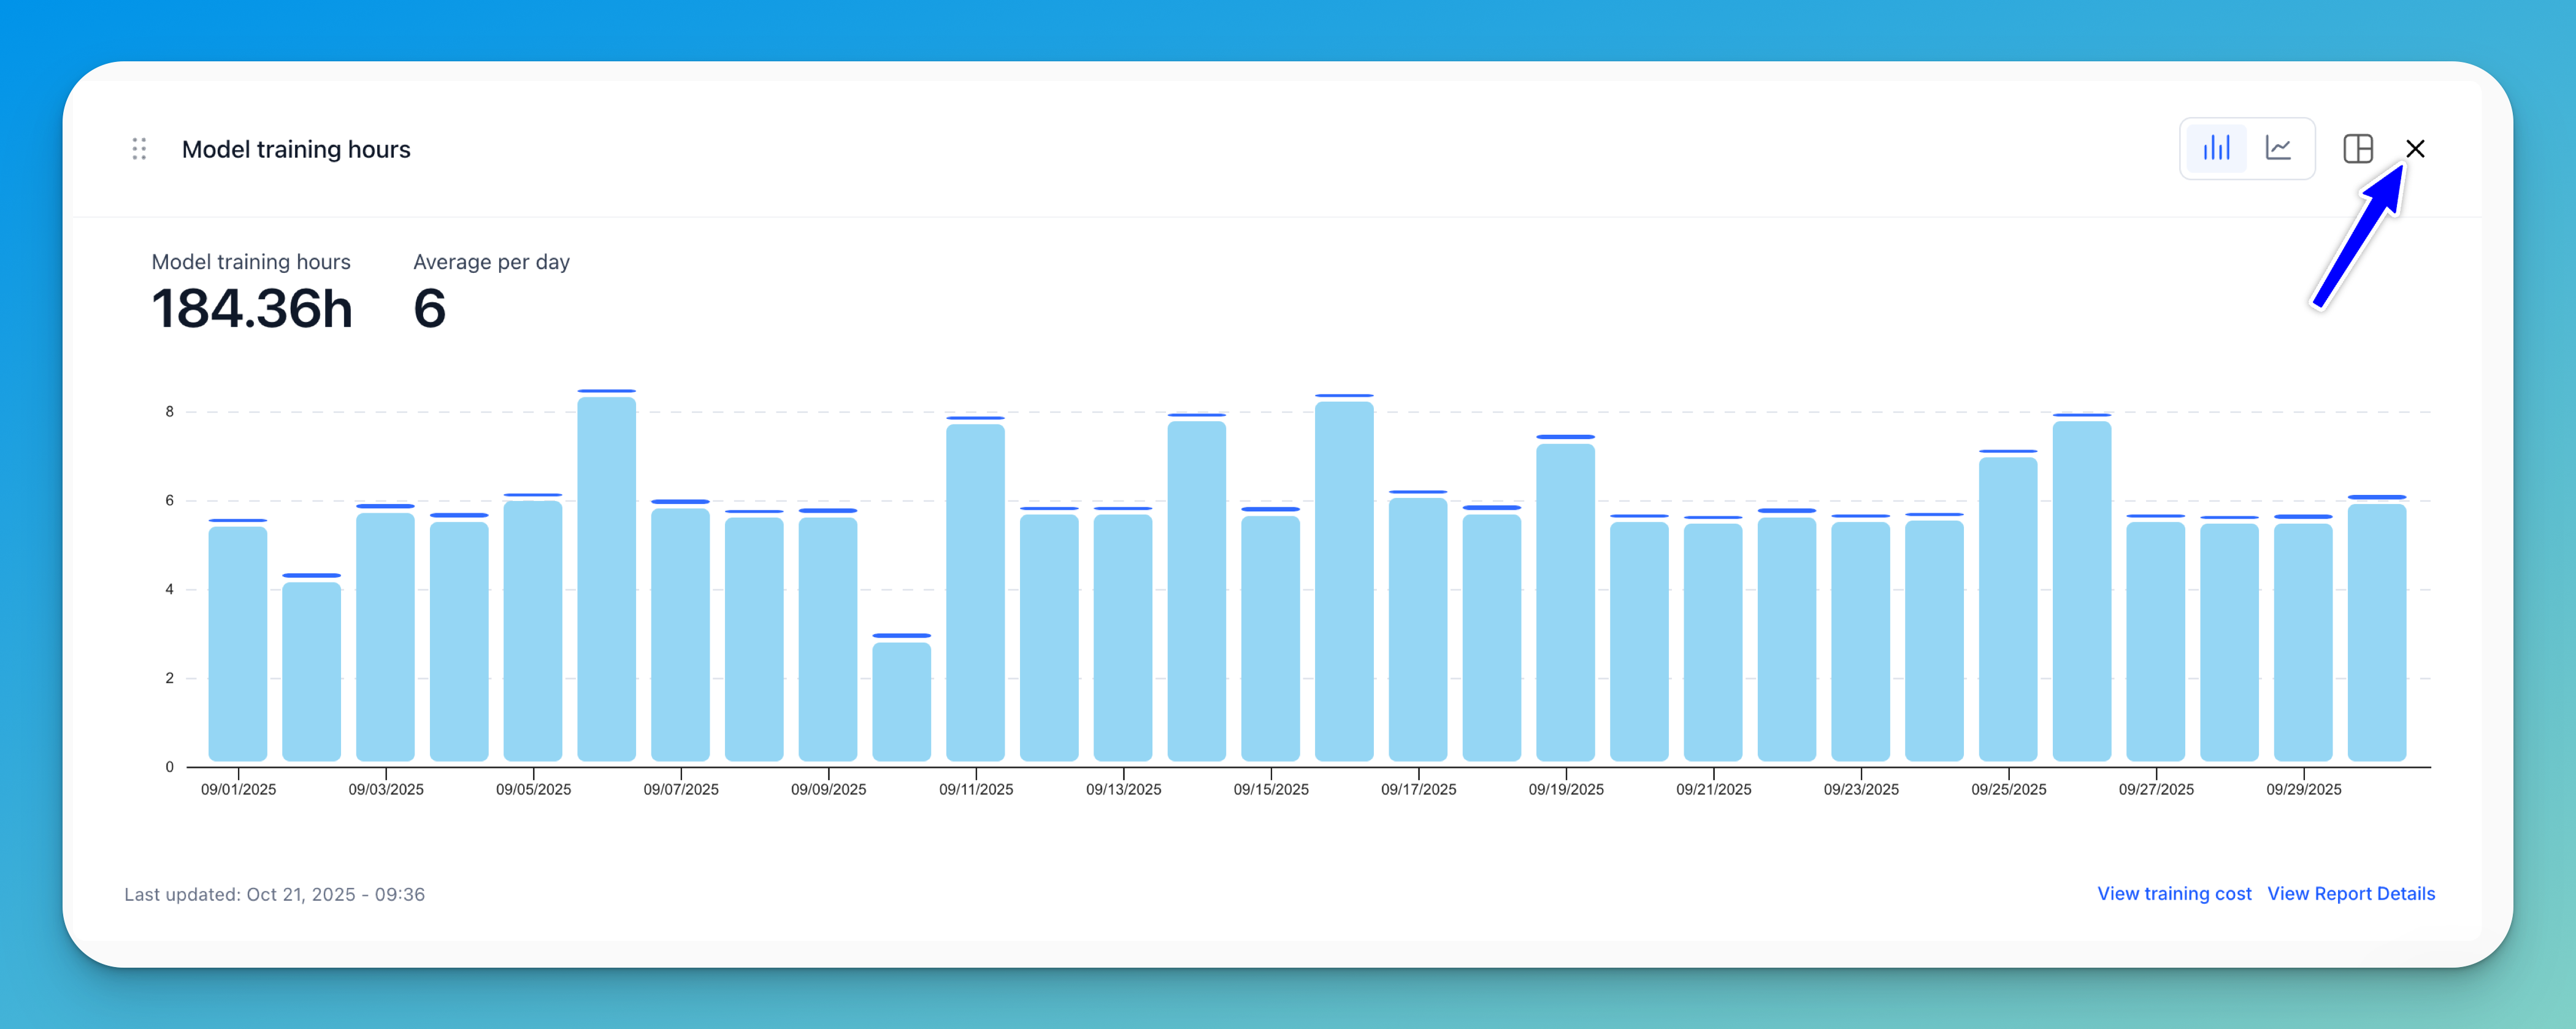Image resolution: width=2576 pixels, height=1029 pixels.
Task: Select the bar for 09/19/2025
Action: (x=1565, y=602)
